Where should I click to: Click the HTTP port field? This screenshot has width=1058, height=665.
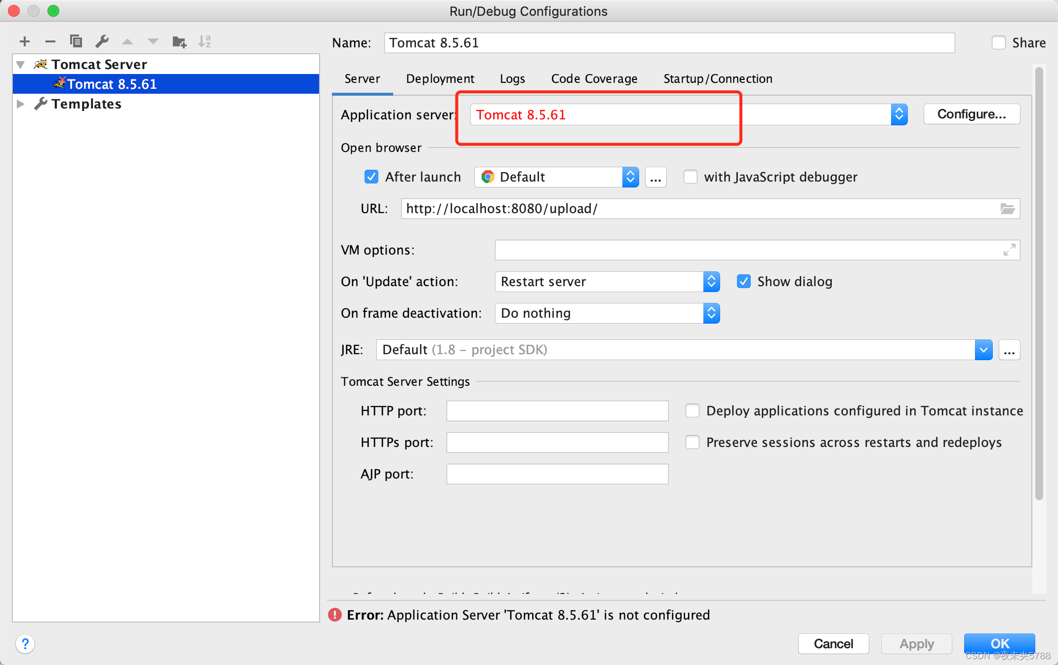pyautogui.click(x=557, y=411)
